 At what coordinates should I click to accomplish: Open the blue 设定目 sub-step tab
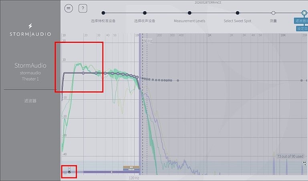point(302,29)
